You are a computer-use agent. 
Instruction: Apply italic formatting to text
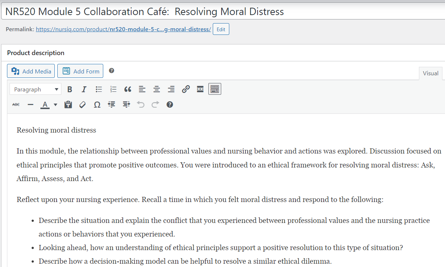[x=84, y=89]
